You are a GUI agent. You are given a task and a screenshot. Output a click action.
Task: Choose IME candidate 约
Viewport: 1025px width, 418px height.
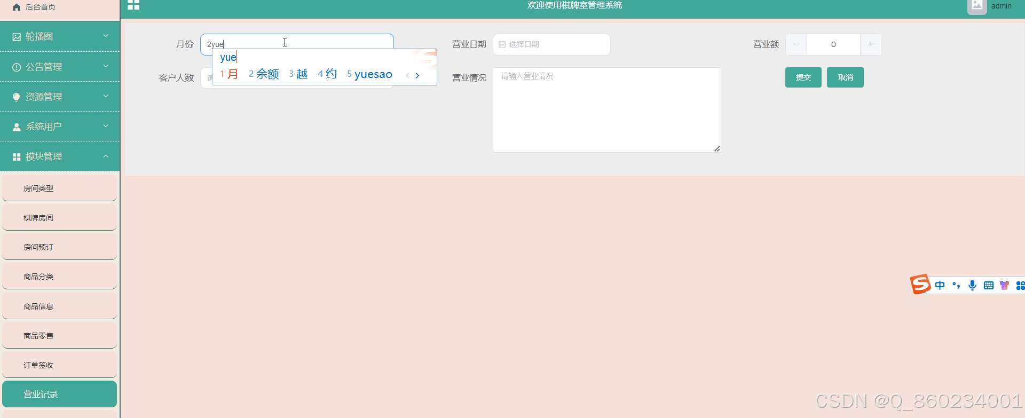327,74
